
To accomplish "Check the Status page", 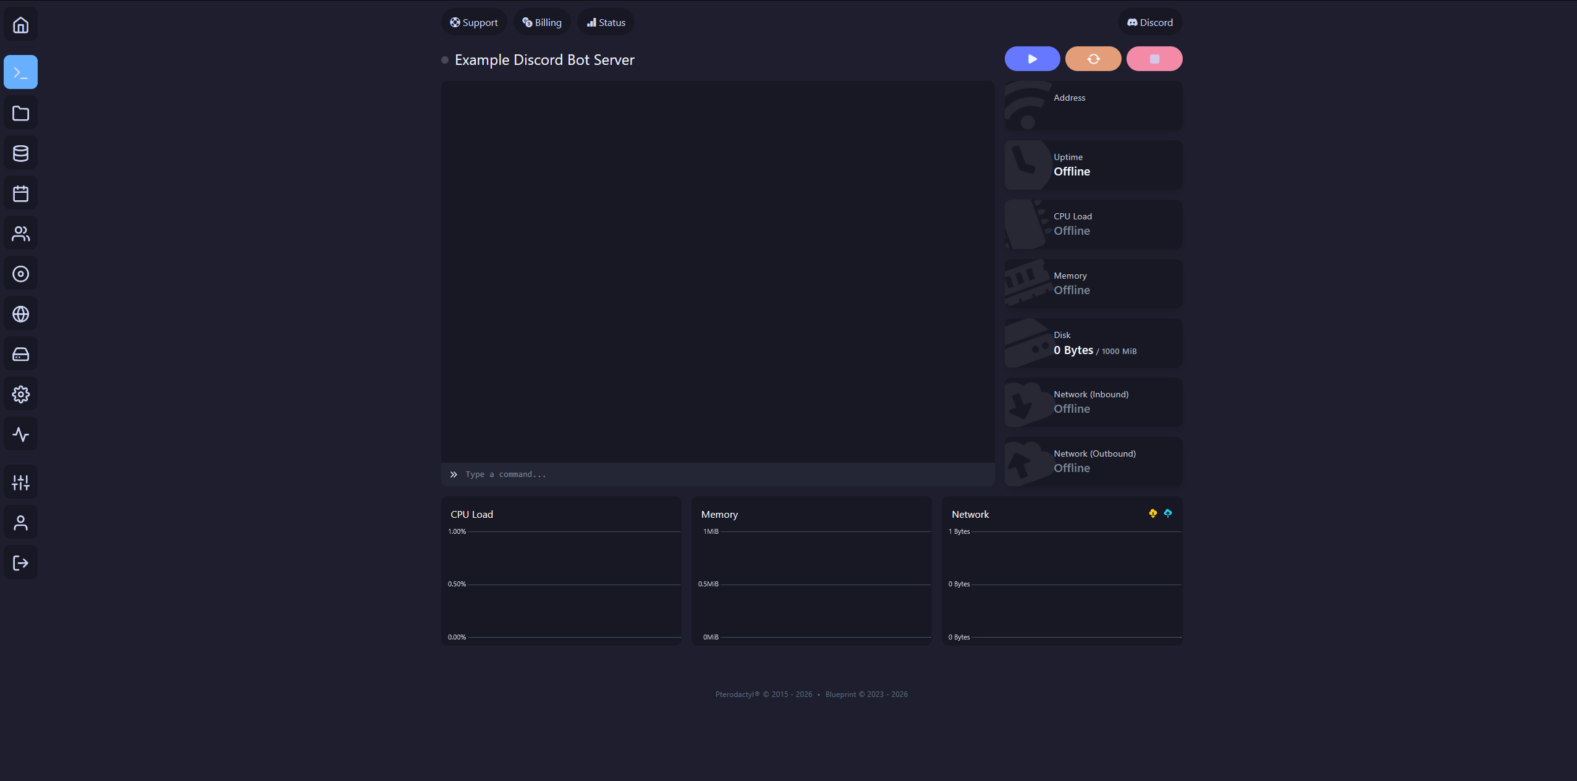I will pyautogui.click(x=605, y=22).
